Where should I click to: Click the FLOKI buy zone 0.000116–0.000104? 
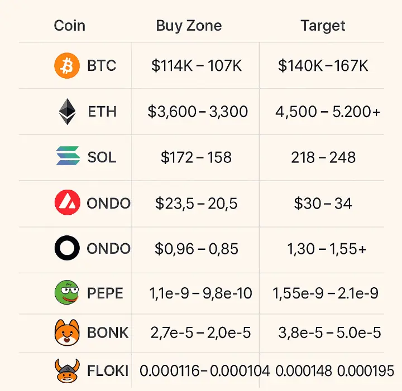[204, 371]
